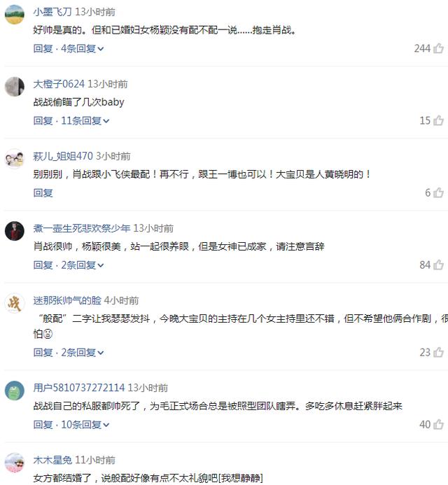Expand the 11条回复 replies

pos(85,121)
